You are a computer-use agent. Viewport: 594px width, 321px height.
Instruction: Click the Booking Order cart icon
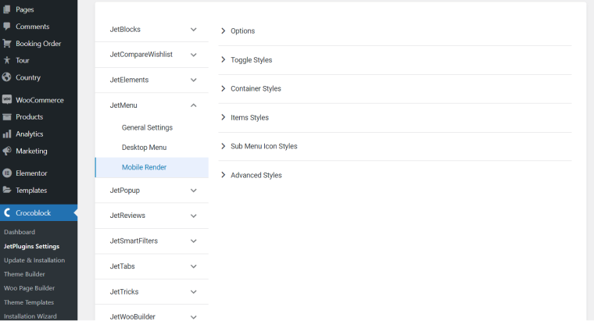[7, 44]
